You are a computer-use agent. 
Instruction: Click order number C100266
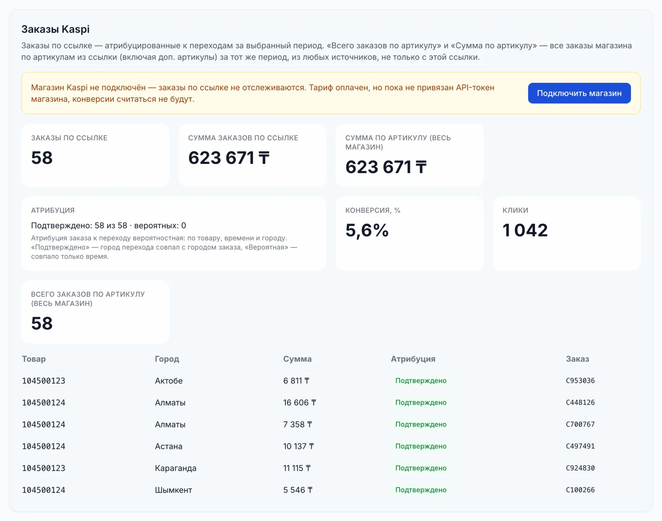point(580,490)
